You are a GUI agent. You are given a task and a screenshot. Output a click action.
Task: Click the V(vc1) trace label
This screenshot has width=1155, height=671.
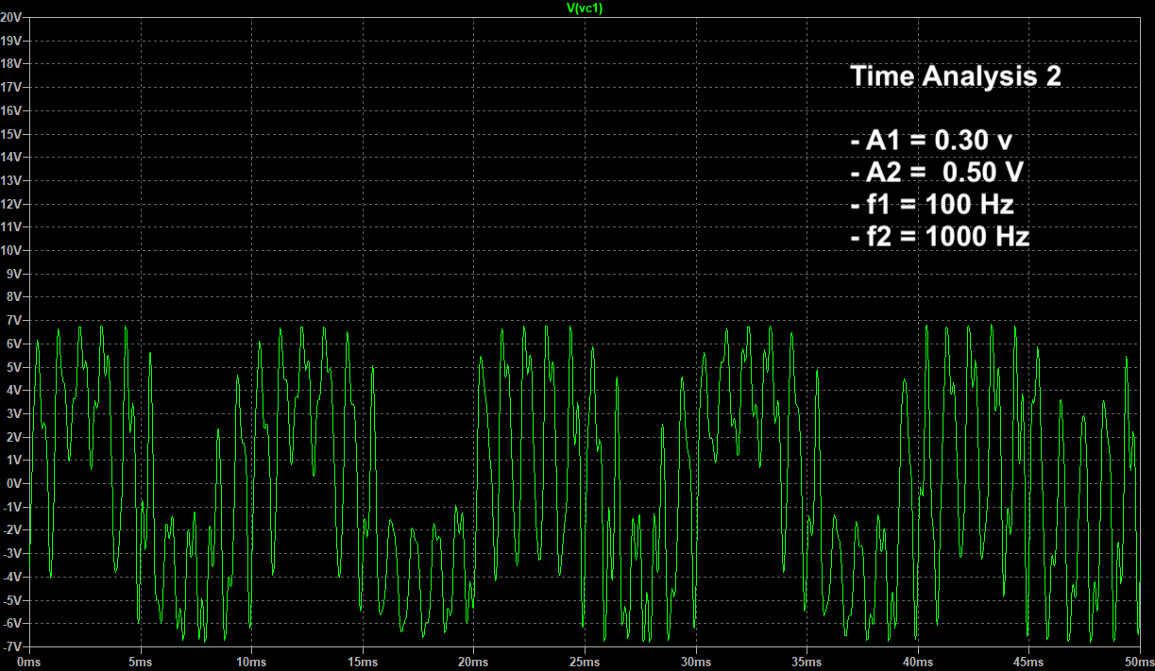pos(584,8)
